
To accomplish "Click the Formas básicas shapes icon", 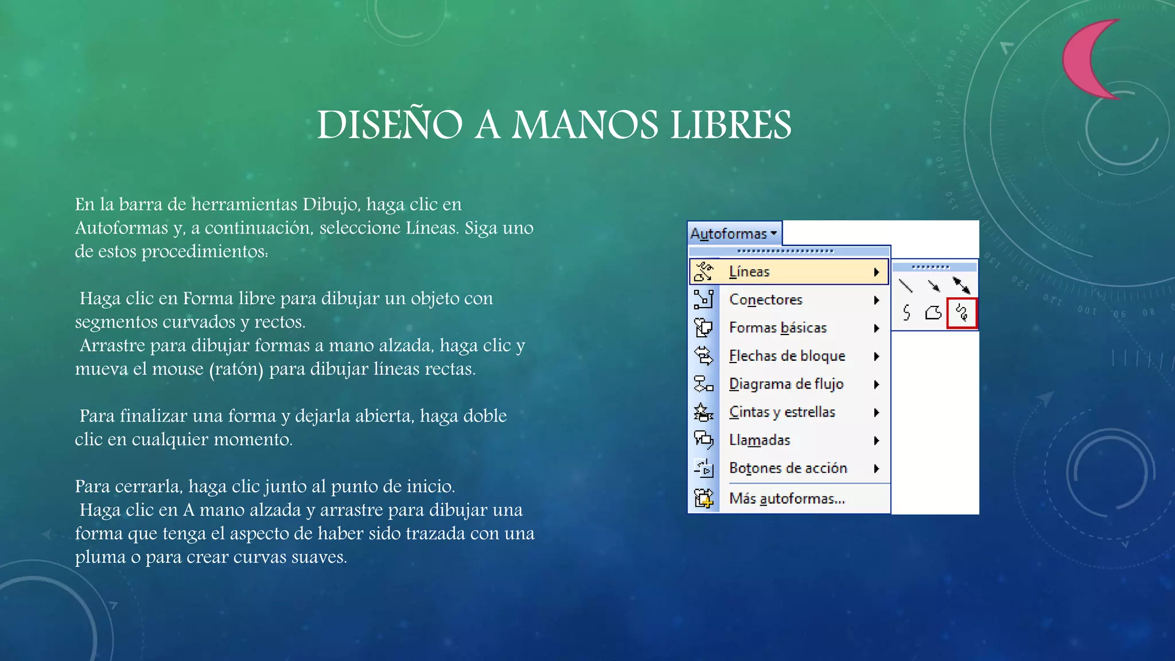I will [703, 328].
